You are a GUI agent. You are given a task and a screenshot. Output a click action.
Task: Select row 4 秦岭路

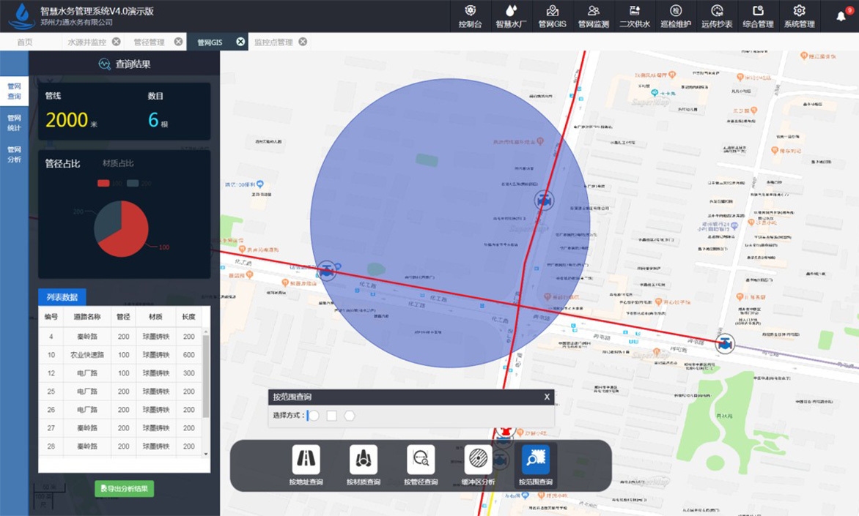pyautogui.click(x=120, y=337)
